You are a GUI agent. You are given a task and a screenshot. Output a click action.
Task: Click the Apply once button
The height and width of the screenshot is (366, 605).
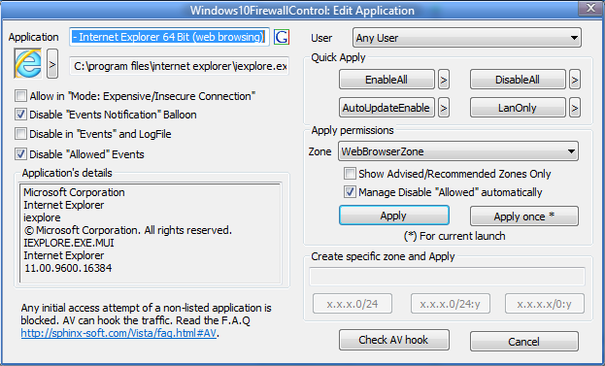click(x=524, y=216)
